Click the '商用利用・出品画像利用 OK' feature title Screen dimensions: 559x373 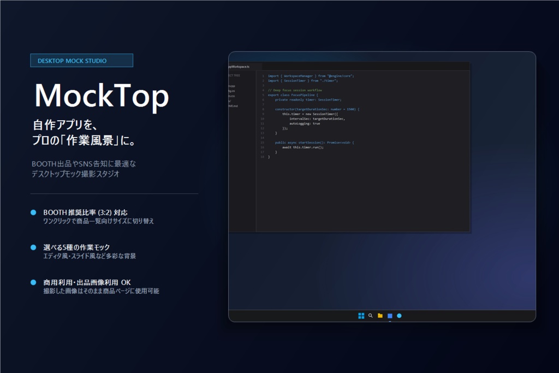87,282
